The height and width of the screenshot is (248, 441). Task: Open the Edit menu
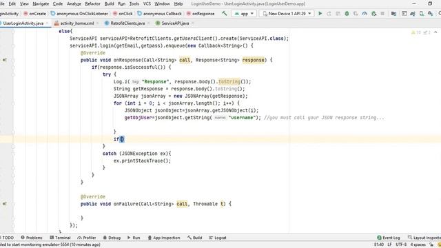click(x=12, y=4)
